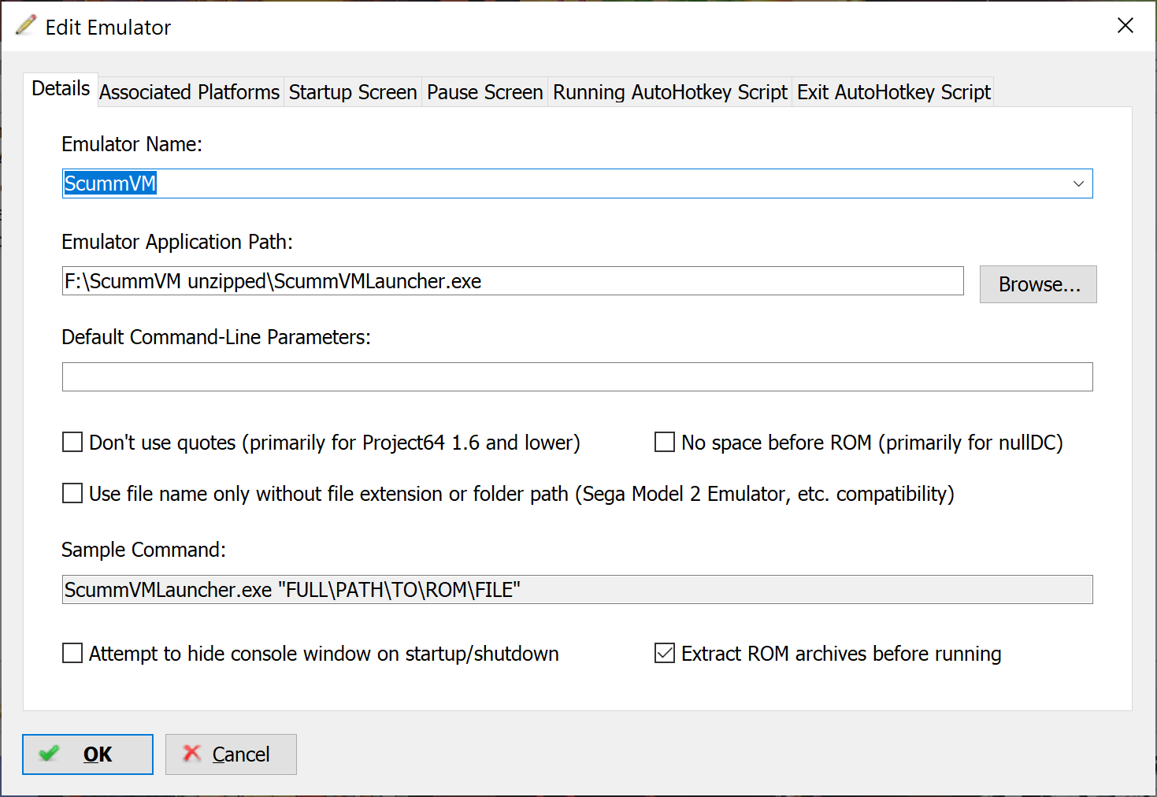Click the 'Default Command-Line Parameters:' label

point(216,337)
